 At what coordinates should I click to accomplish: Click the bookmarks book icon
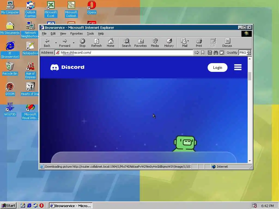coord(210,53)
